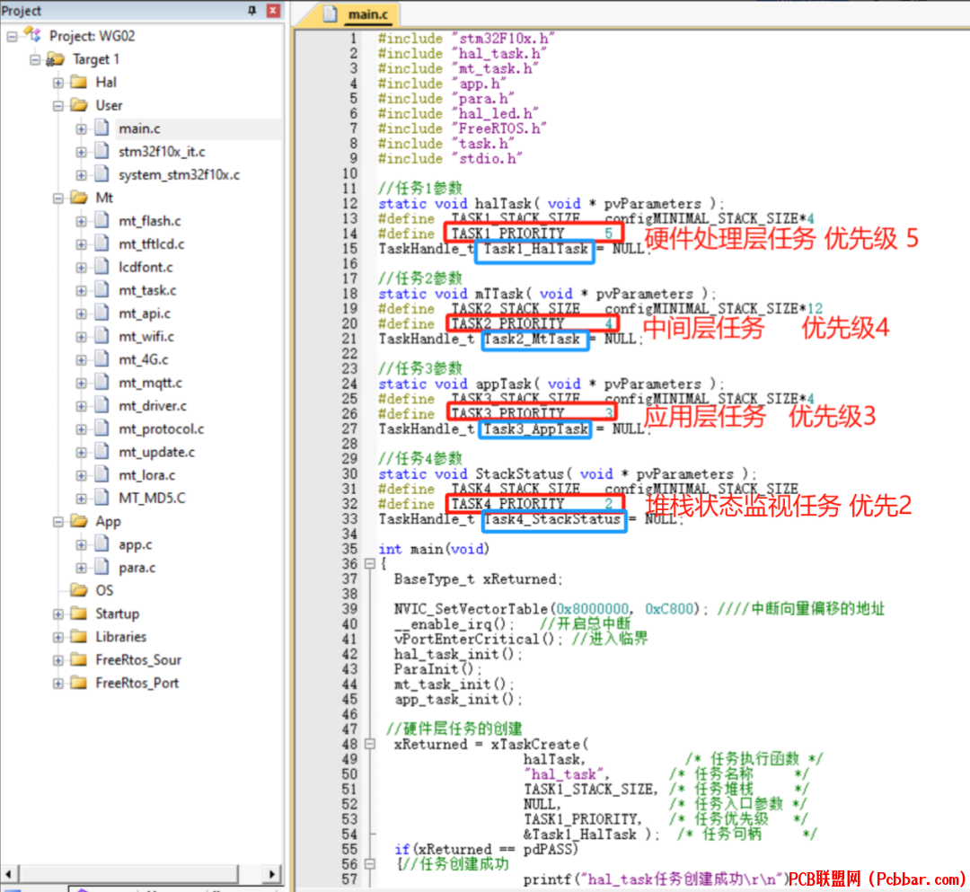The image size is (970, 892).
Task: Select mt_update.c file
Action: [156, 452]
